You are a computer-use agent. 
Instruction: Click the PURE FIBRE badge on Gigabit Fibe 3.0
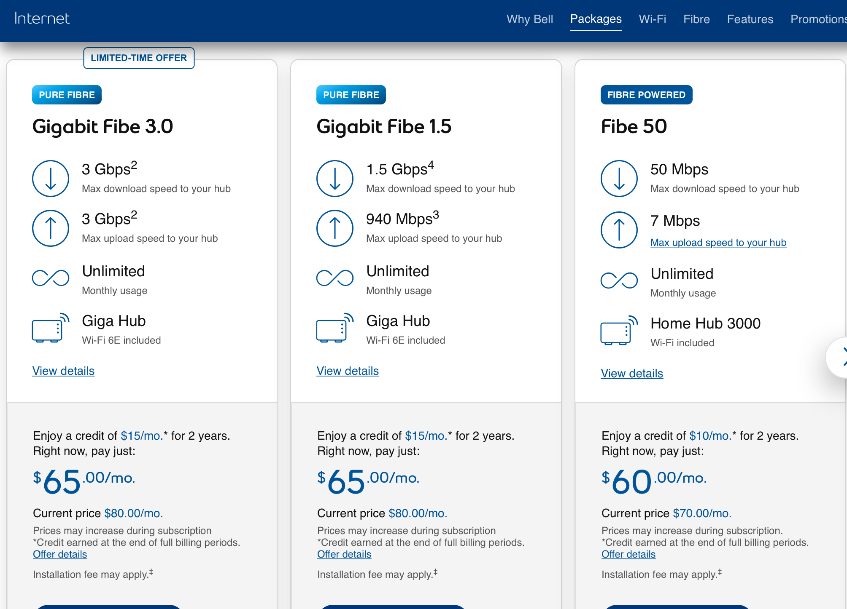(x=67, y=95)
